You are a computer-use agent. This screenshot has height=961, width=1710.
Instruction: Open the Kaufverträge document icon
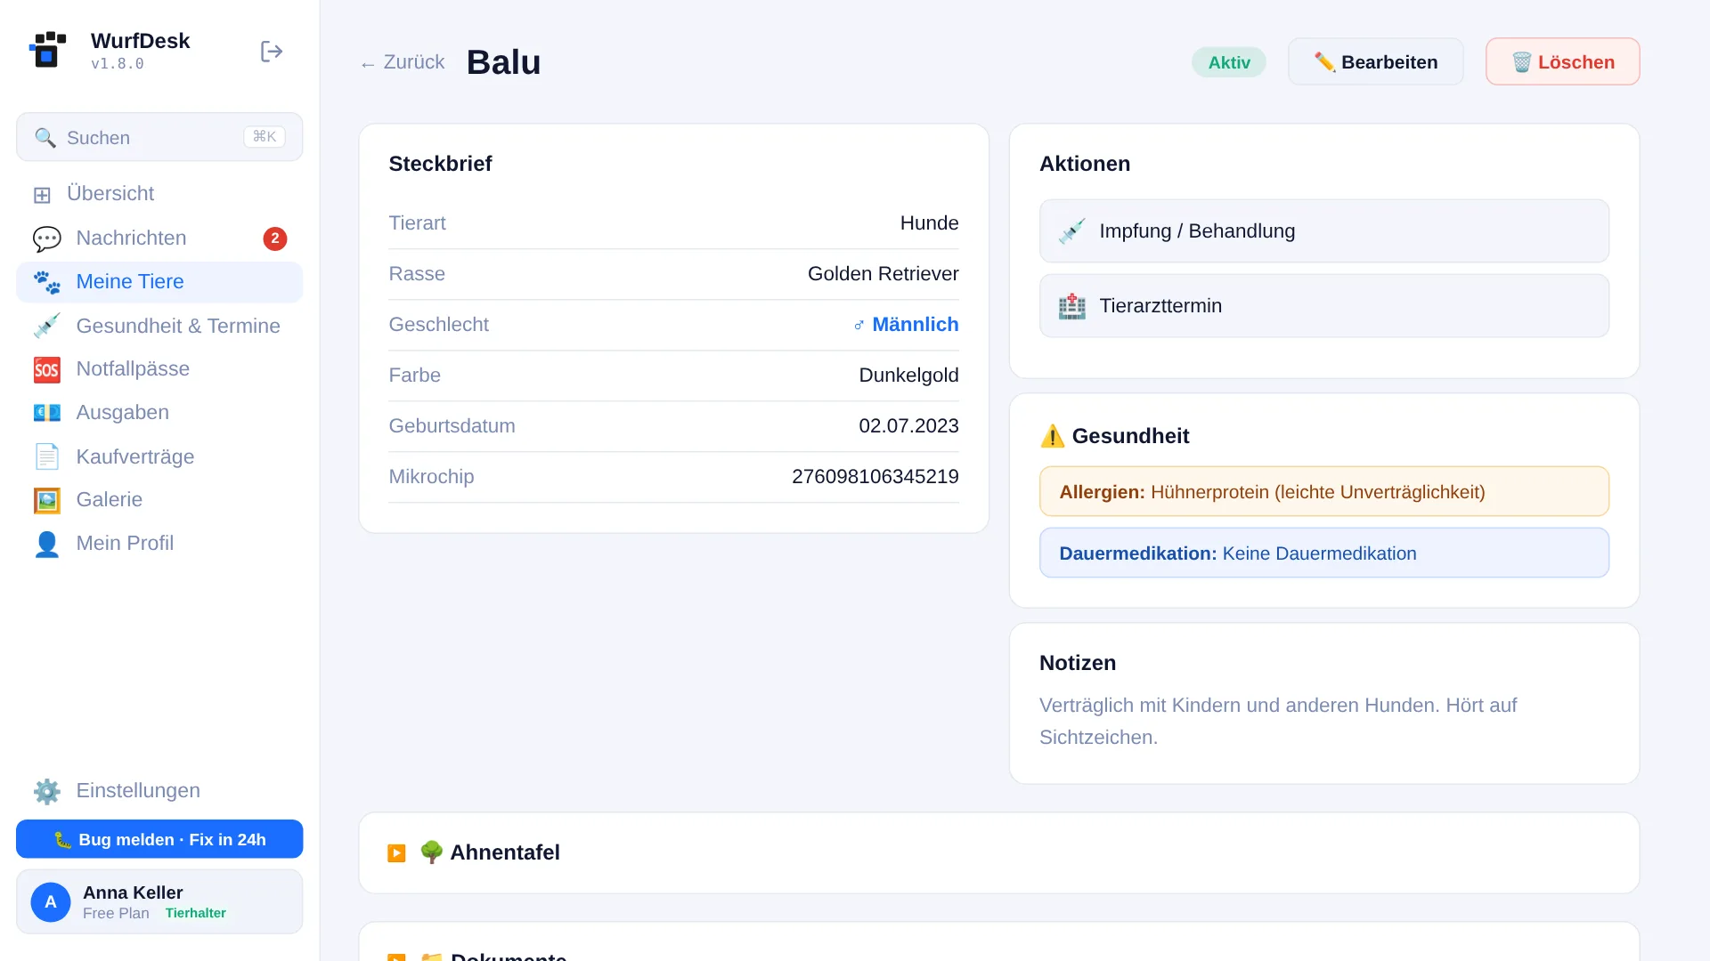pos(46,456)
